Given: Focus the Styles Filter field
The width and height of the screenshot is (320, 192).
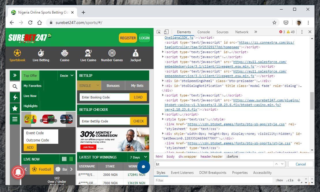Looking at the screenshot, I should pyautogui.click(x=213, y=180).
